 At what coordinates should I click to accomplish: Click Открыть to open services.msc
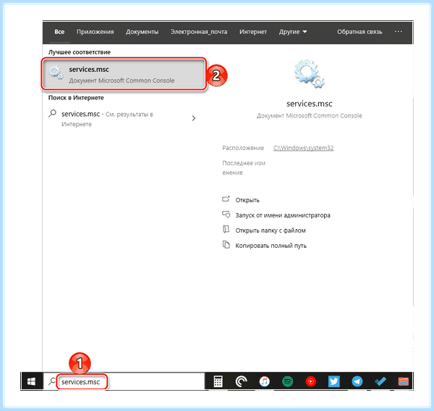pos(247,200)
